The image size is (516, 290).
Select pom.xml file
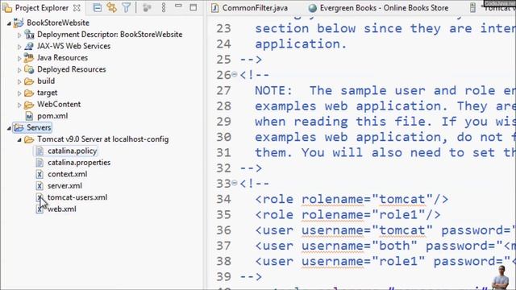[x=52, y=116]
